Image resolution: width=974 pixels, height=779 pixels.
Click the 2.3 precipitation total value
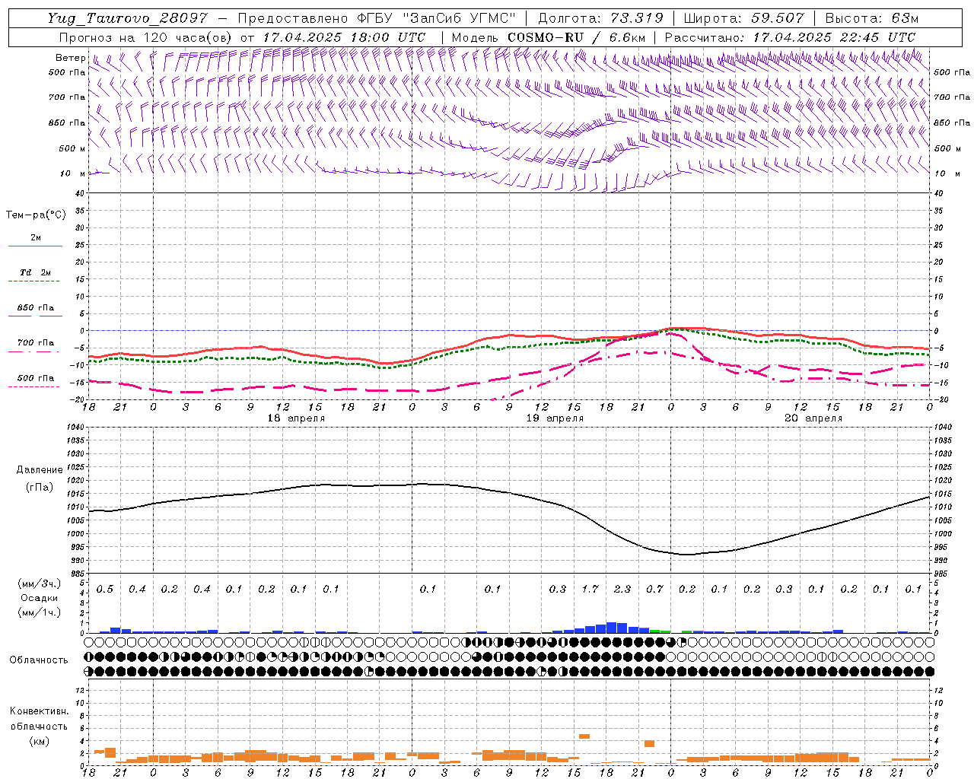[622, 589]
